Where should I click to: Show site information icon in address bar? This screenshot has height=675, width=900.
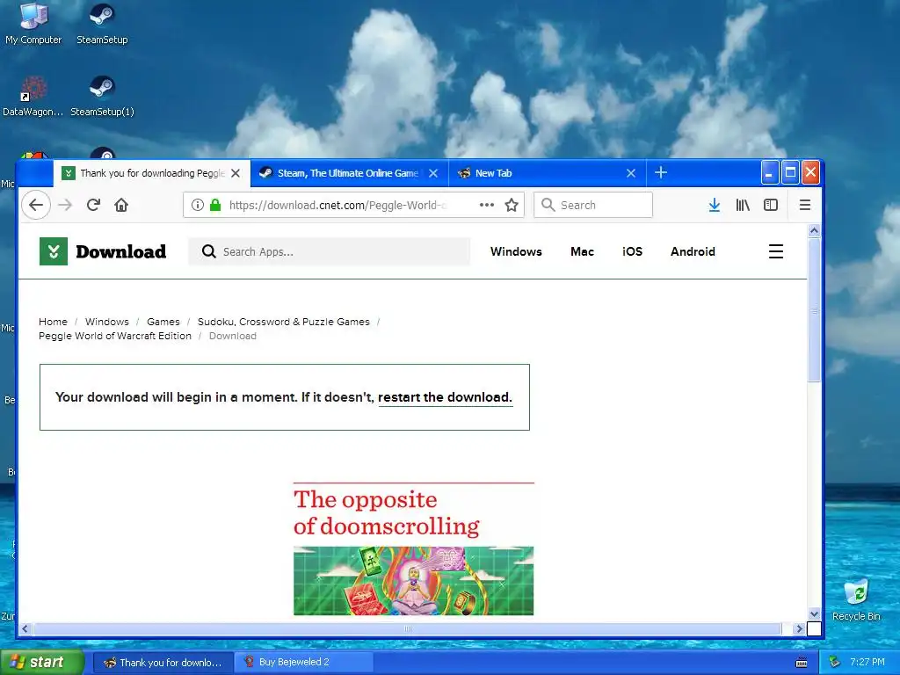(198, 205)
